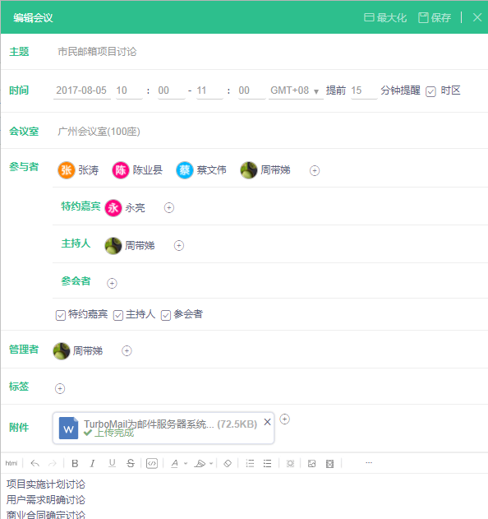Insert an ordered numbered list

coord(250,463)
